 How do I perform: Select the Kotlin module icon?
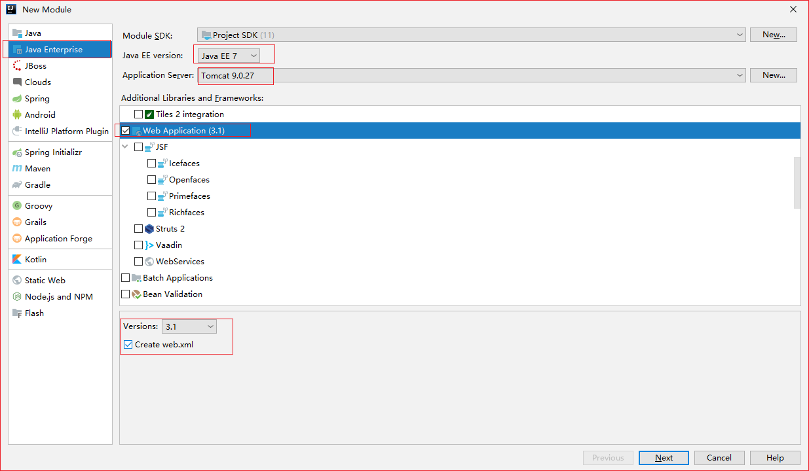[18, 260]
